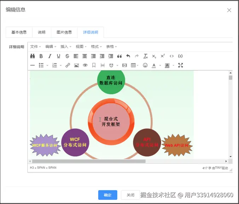Expand the numbered list style dropdown
The image size is (239, 204).
click(61, 66)
